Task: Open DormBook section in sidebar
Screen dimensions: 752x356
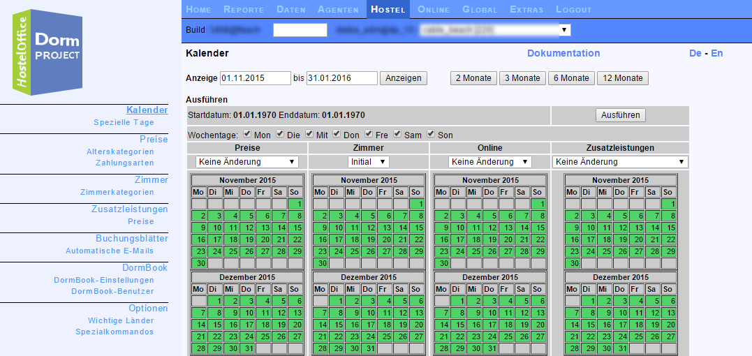Action: [145, 267]
